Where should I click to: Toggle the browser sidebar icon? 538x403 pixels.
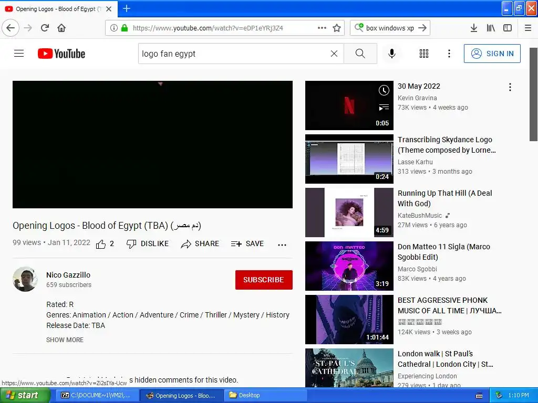point(508,28)
